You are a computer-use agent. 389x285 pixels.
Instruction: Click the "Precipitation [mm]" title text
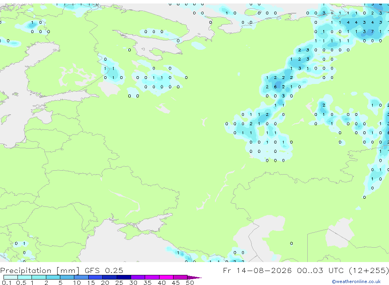point(40,271)
